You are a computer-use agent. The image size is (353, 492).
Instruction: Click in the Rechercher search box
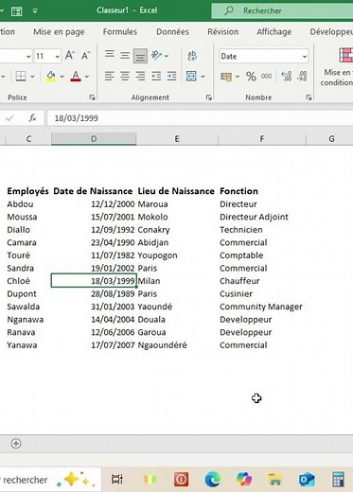click(282, 10)
